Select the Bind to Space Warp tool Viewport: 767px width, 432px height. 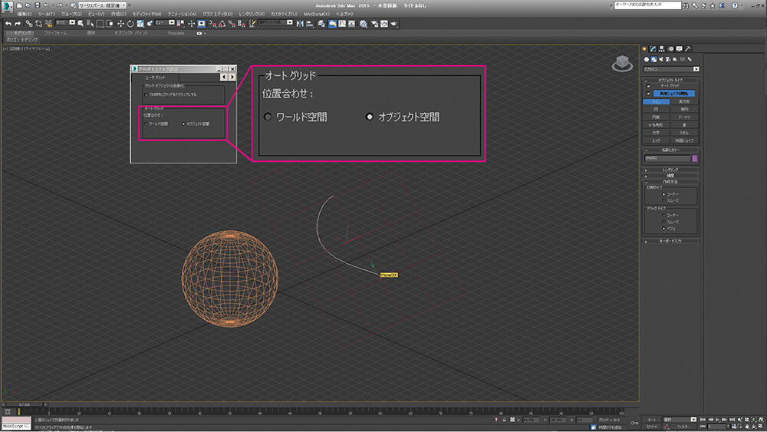click(48, 24)
